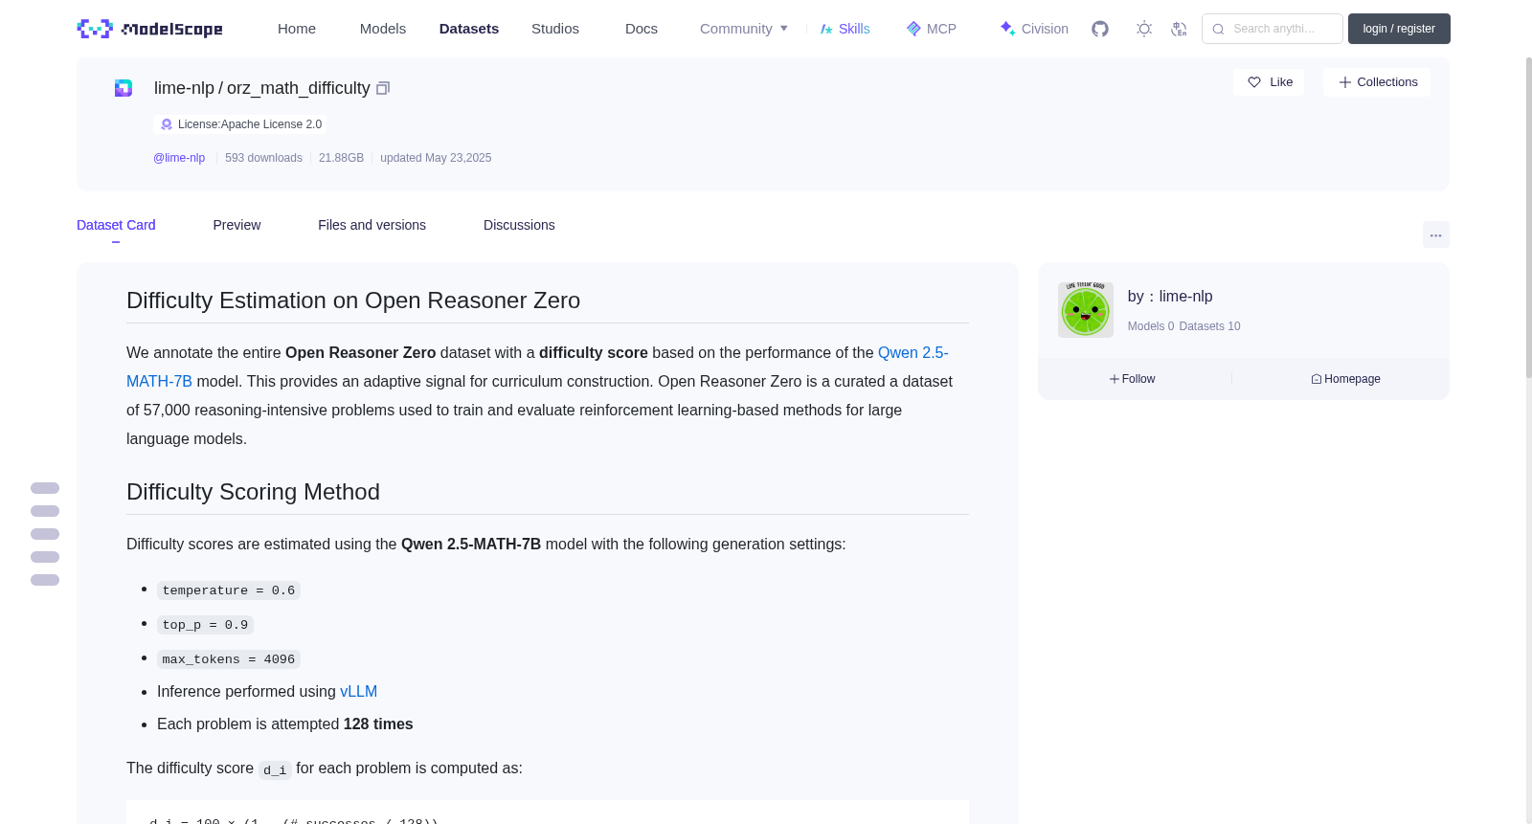Open the GitHub icon link

pos(1100,29)
